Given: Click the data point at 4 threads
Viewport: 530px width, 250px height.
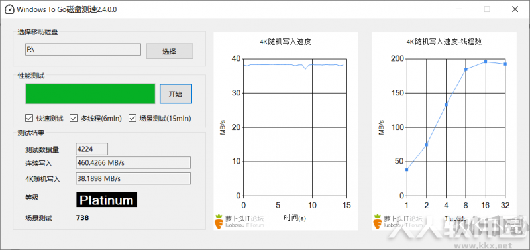Looking at the screenshot, I should click(446, 105).
